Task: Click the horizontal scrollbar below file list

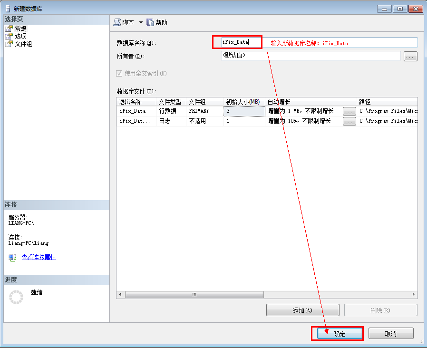Action: (195, 294)
